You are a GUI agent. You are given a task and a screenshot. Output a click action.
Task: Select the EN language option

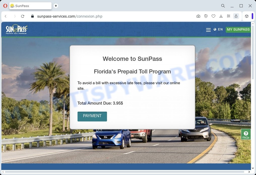(x=220, y=29)
